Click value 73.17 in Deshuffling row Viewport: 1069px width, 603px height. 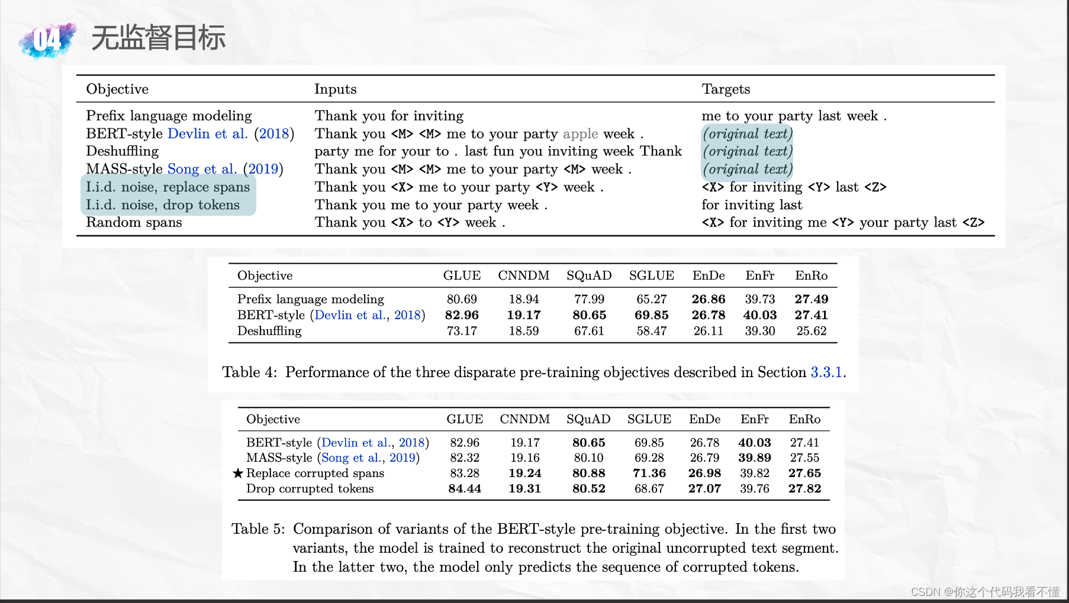pyautogui.click(x=462, y=331)
